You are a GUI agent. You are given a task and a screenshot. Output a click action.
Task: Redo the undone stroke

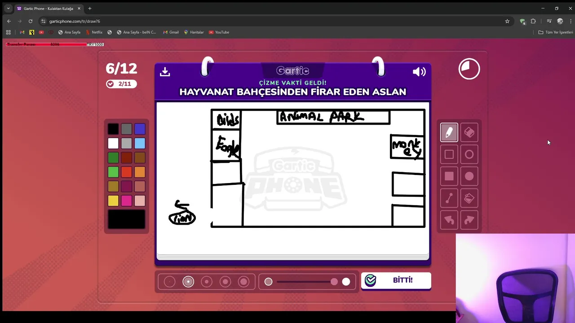[x=469, y=220]
